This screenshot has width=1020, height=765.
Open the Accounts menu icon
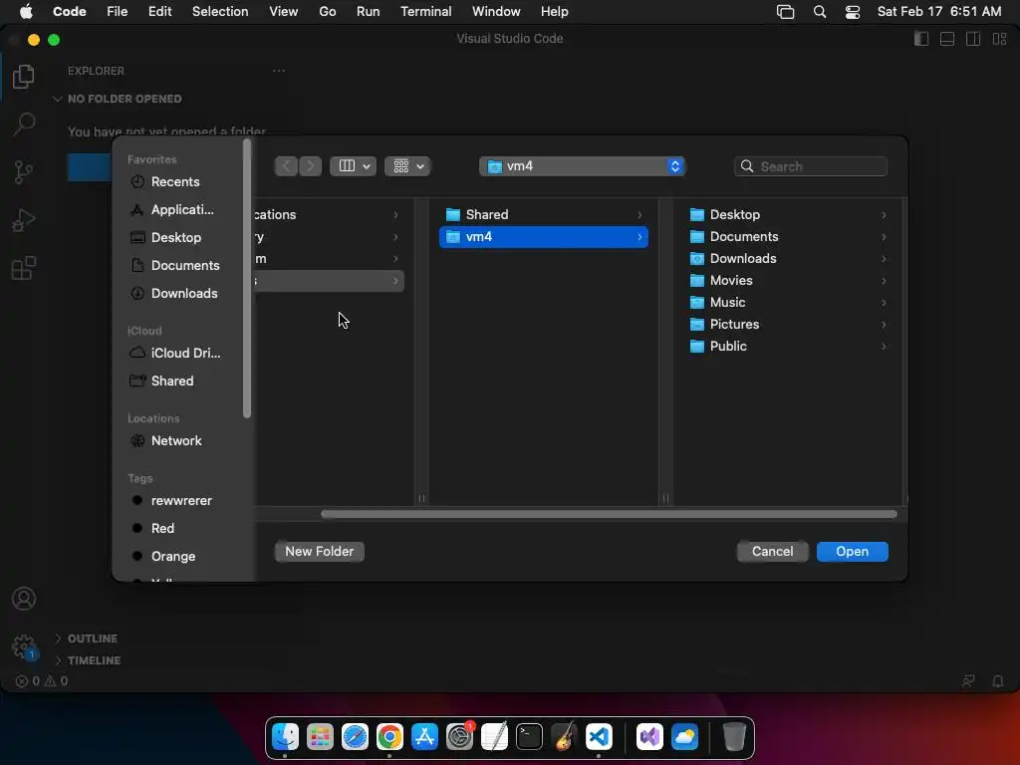coord(24,599)
